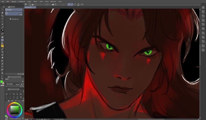Open the Filter menu
This screenshot has height=120, width=206.
point(47,2)
